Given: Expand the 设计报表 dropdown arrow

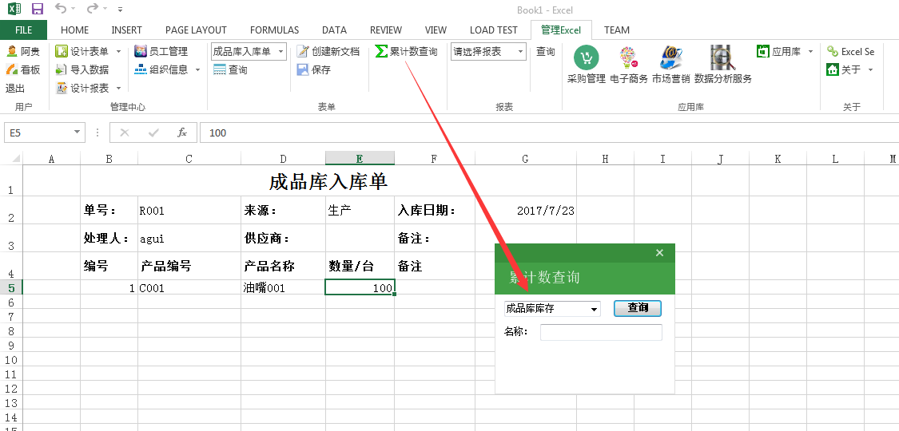Looking at the screenshot, I should coord(119,88).
